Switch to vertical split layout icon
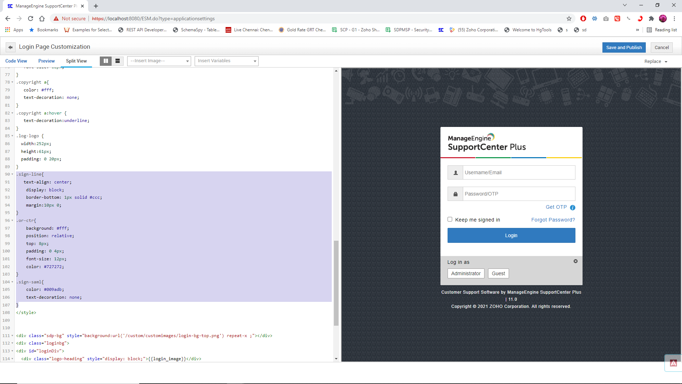This screenshot has width=682, height=384. (105, 61)
